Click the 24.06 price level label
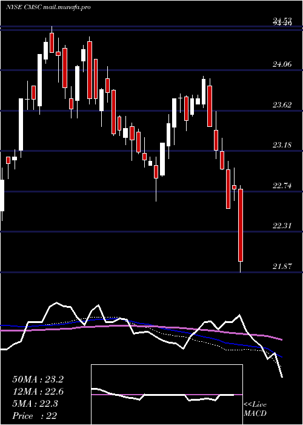303x425 pixels. pyautogui.click(x=282, y=64)
